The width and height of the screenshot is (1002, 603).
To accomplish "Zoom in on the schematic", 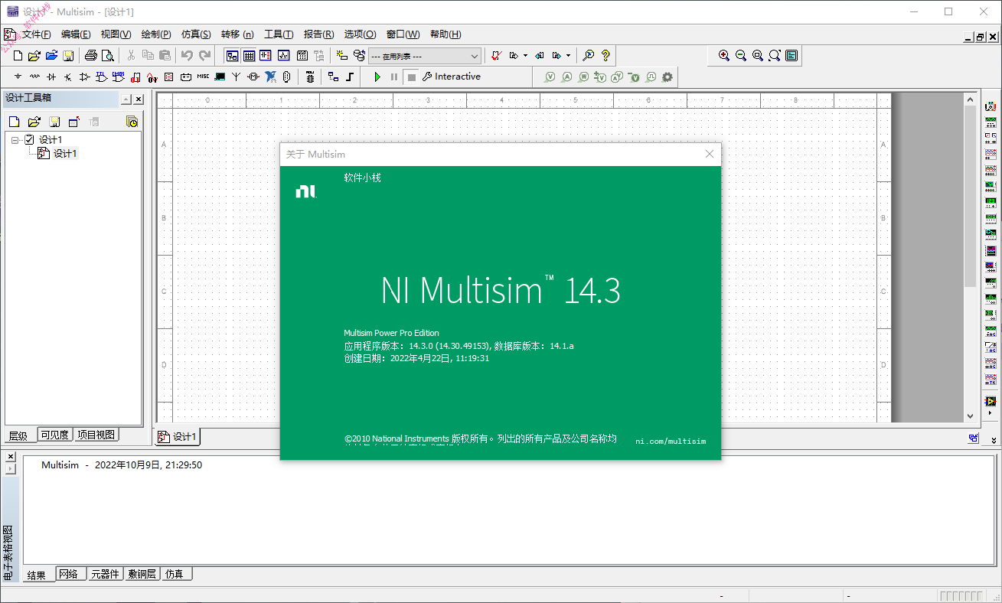I will (724, 55).
